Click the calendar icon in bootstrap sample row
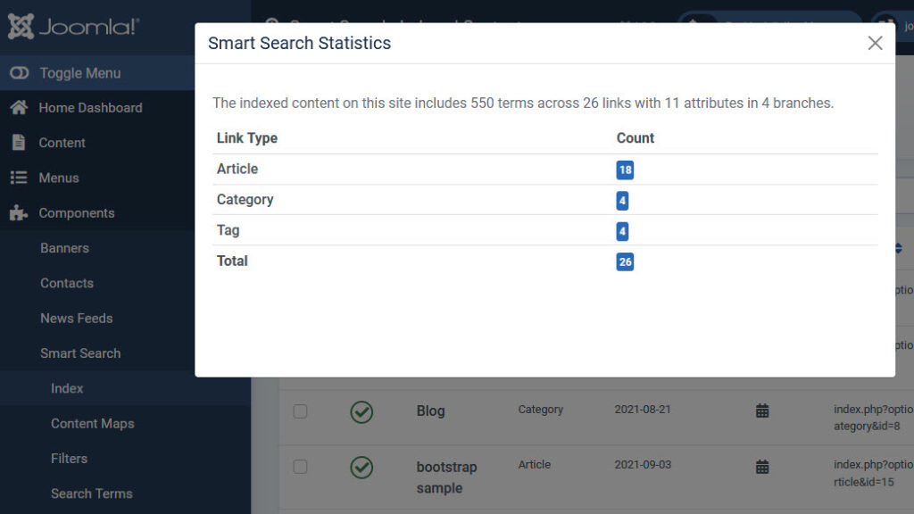This screenshot has height=514, width=914. coord(762,467)
